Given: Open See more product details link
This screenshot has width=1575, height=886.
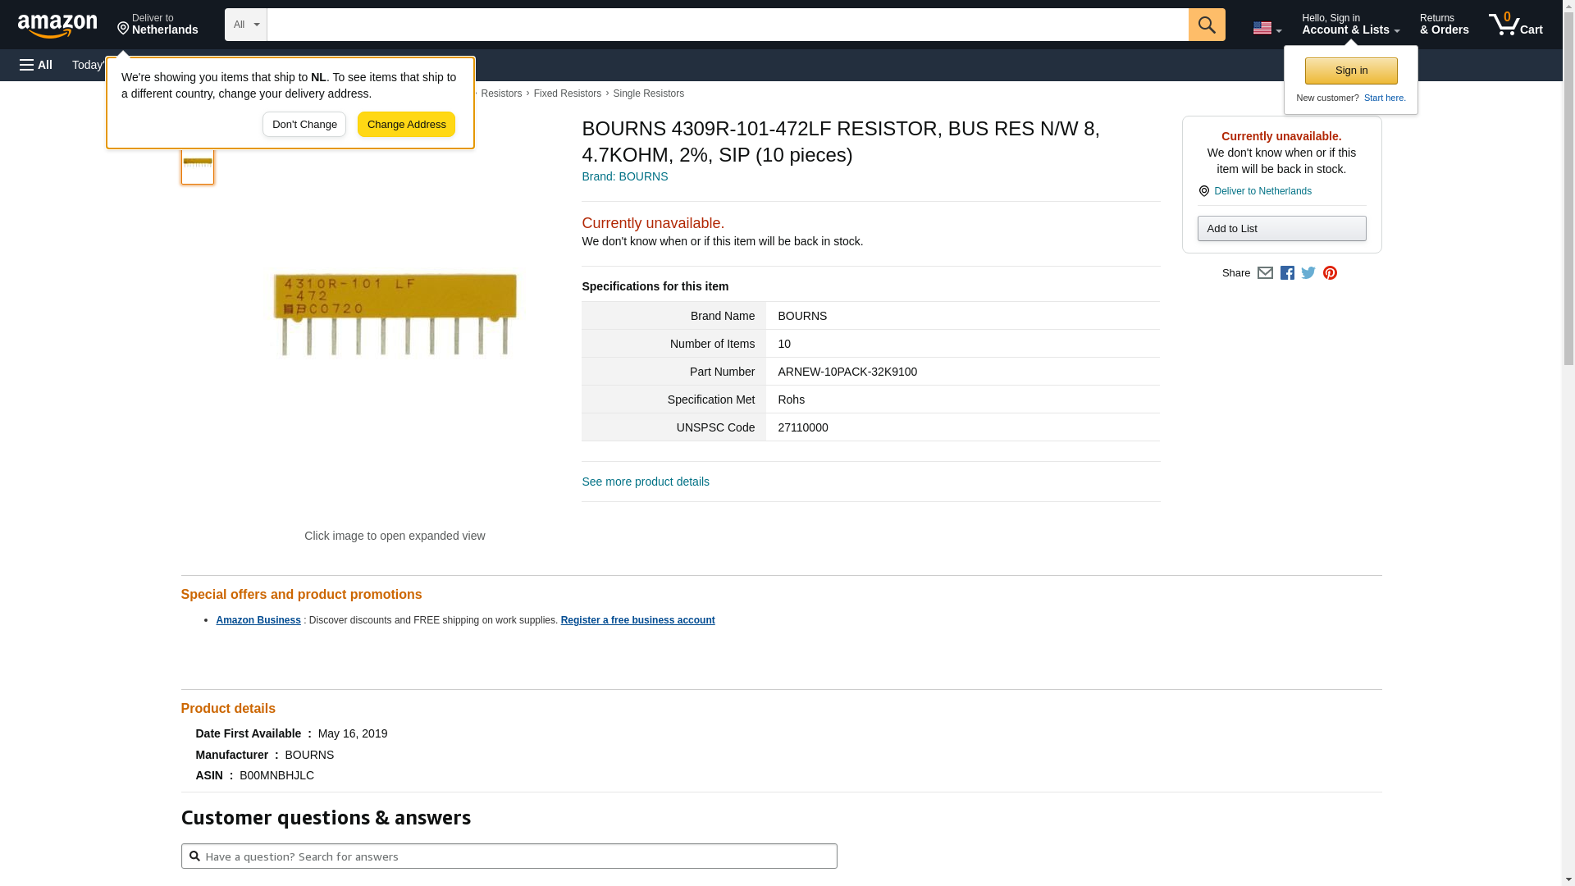Looking at the screenshot, I should click(645, 482).
